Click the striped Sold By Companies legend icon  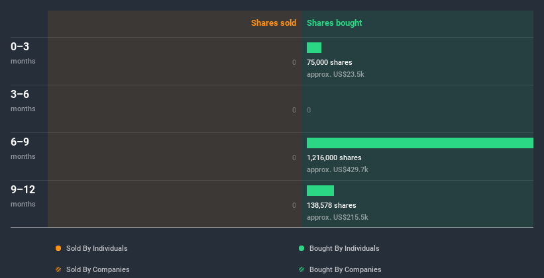click(58, 269)
